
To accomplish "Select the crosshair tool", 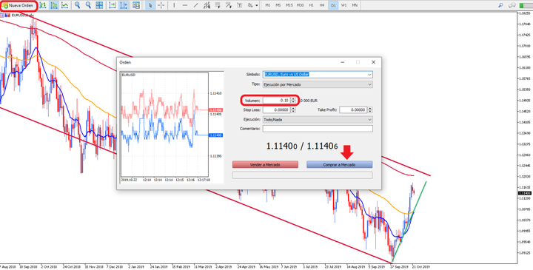I will 161,5.
